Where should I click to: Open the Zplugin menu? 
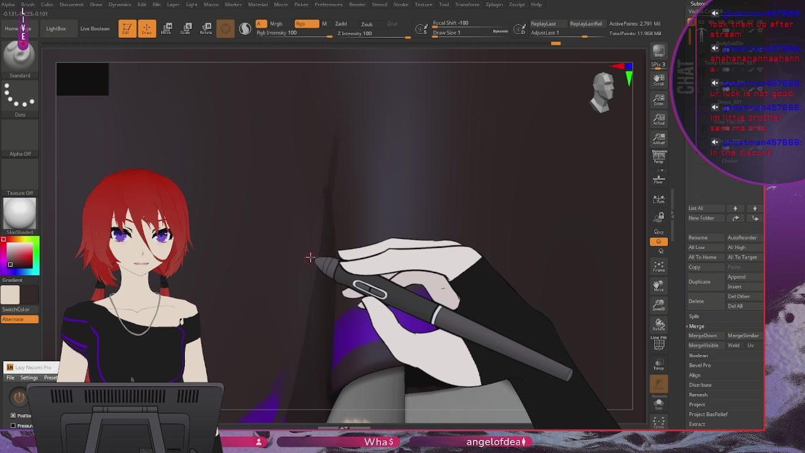(494, 4)
